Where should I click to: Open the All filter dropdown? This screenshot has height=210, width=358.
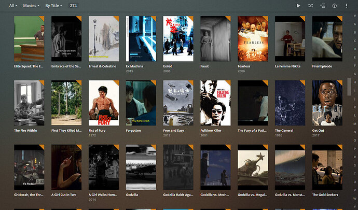coord(13,6)
